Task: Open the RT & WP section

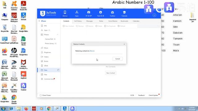Action: point(89,14)
